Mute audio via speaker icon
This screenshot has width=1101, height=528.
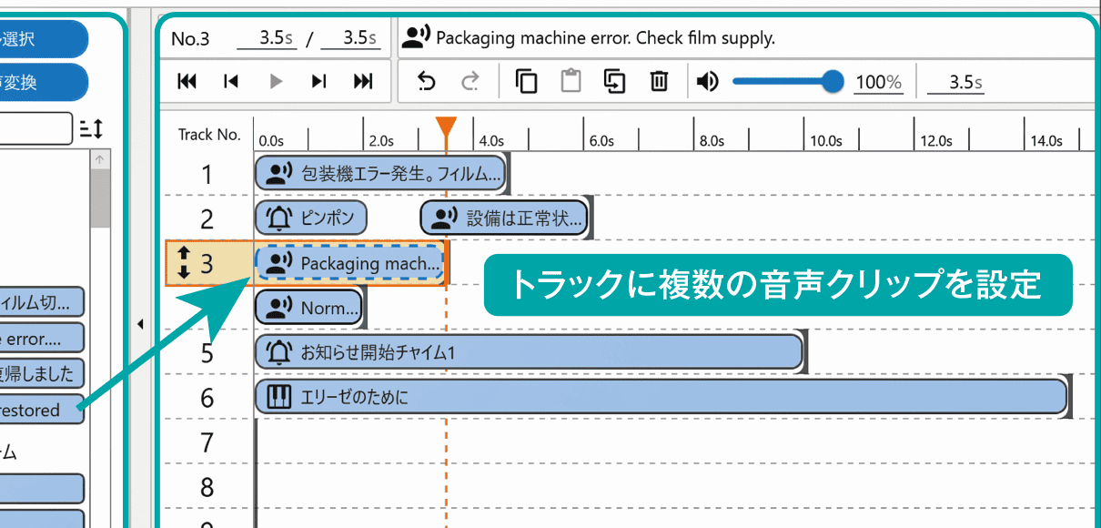[708, 82]
